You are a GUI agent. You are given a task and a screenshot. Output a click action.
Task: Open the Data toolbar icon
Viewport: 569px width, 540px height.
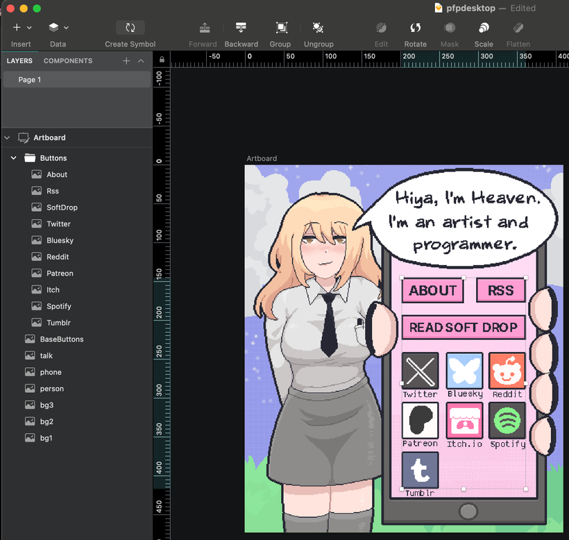coord(53,27)
